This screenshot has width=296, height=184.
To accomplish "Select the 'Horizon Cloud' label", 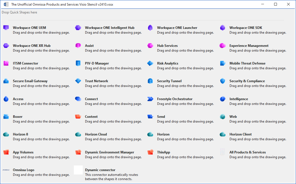I will [x=96, y=134].
